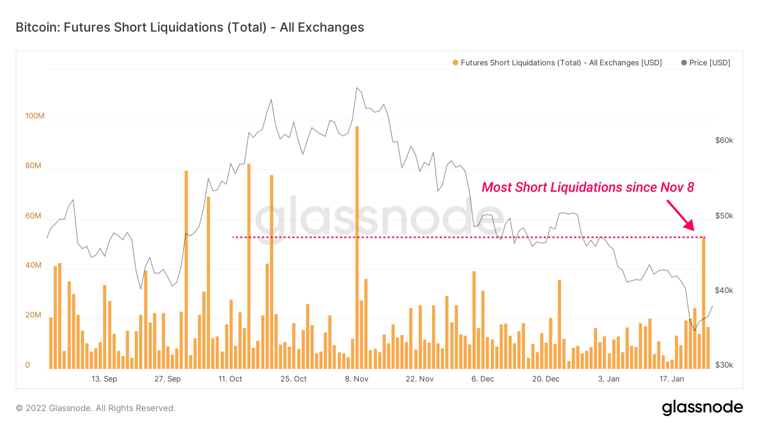The height and width of the screenshot is (427, 759).
Task: Click the $30k right axis label
Action: [x=724, y=365]
